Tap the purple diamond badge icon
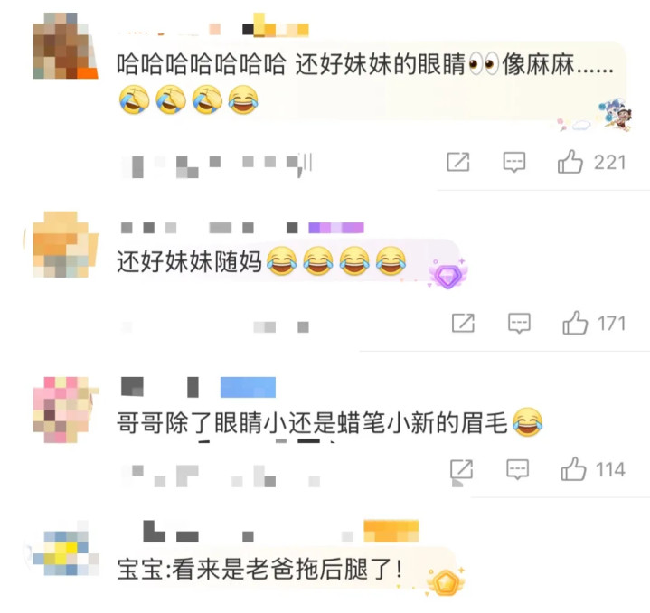Viewport: 650px width, 613px height. (448, 274)
